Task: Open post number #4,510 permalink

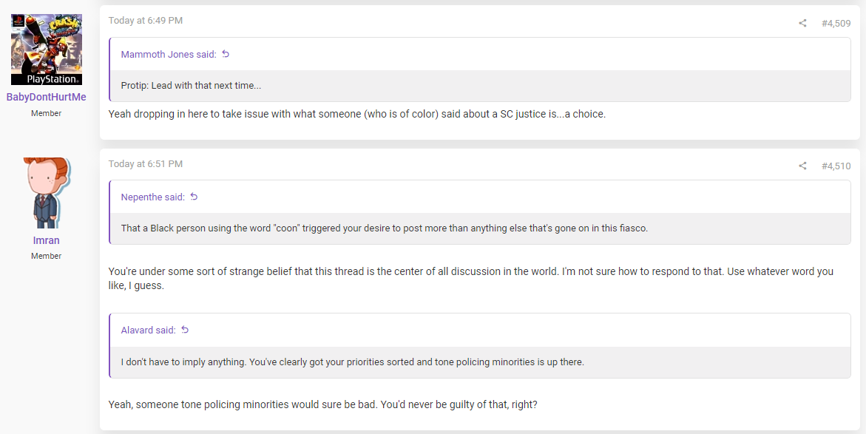Action: pos(836,166)
